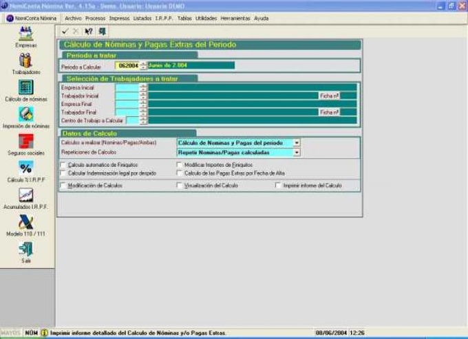The width and height of the screenshot is (468, 339).
Task: Toggle Modificar Importes de Finiquitos checkbox
Action: (x=180, y=165)
